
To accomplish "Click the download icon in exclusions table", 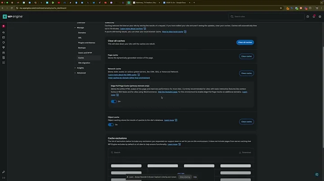I will click(x=240, y=152).
